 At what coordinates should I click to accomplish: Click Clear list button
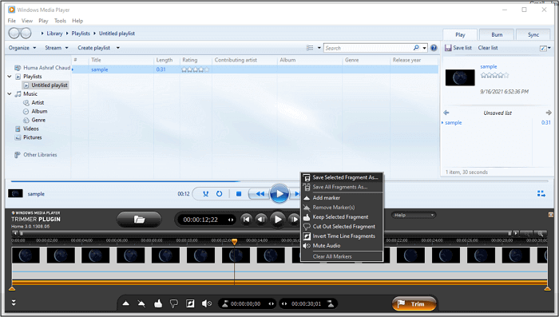488,48
